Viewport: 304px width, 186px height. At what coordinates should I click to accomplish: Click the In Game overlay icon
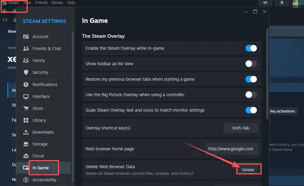click(x=26, y=168)
